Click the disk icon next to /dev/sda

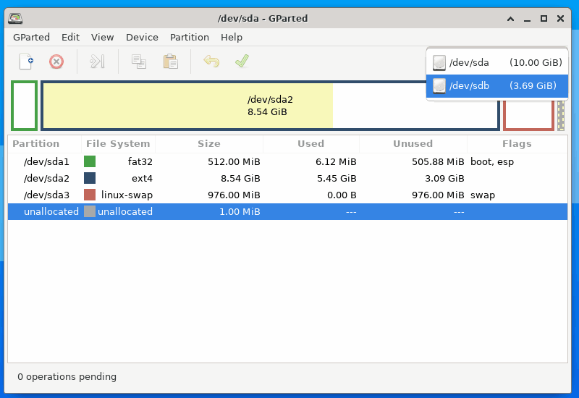[x=439, y=62]
